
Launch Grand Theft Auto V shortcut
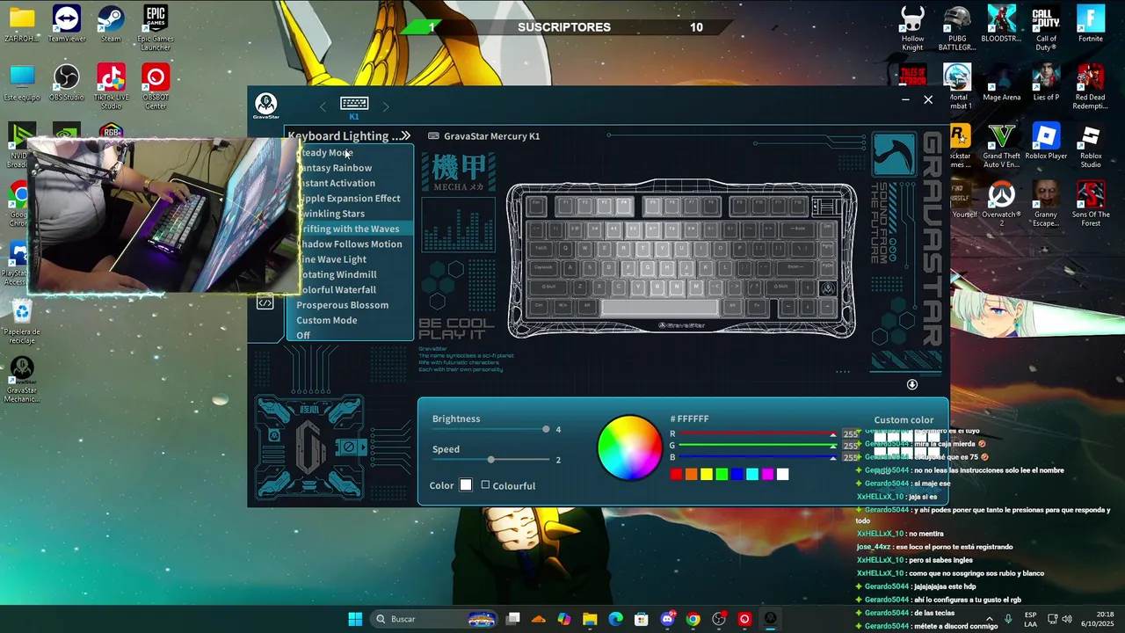point(1001,146)
